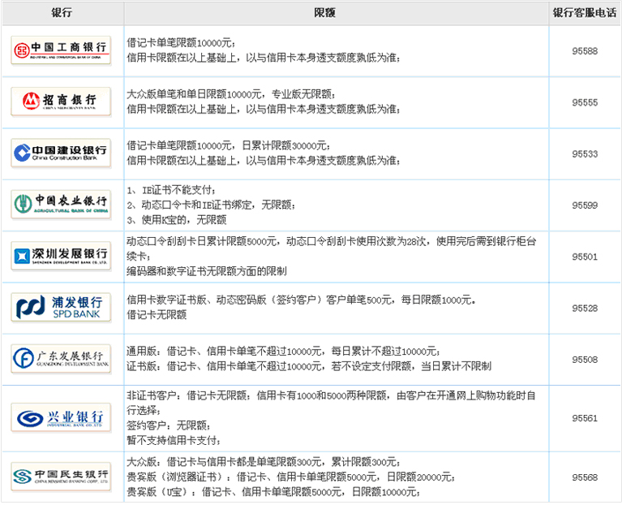Click text 编码器和数字证书无限额方面的限制
The image size is (622, 505).
pos(207,271)
